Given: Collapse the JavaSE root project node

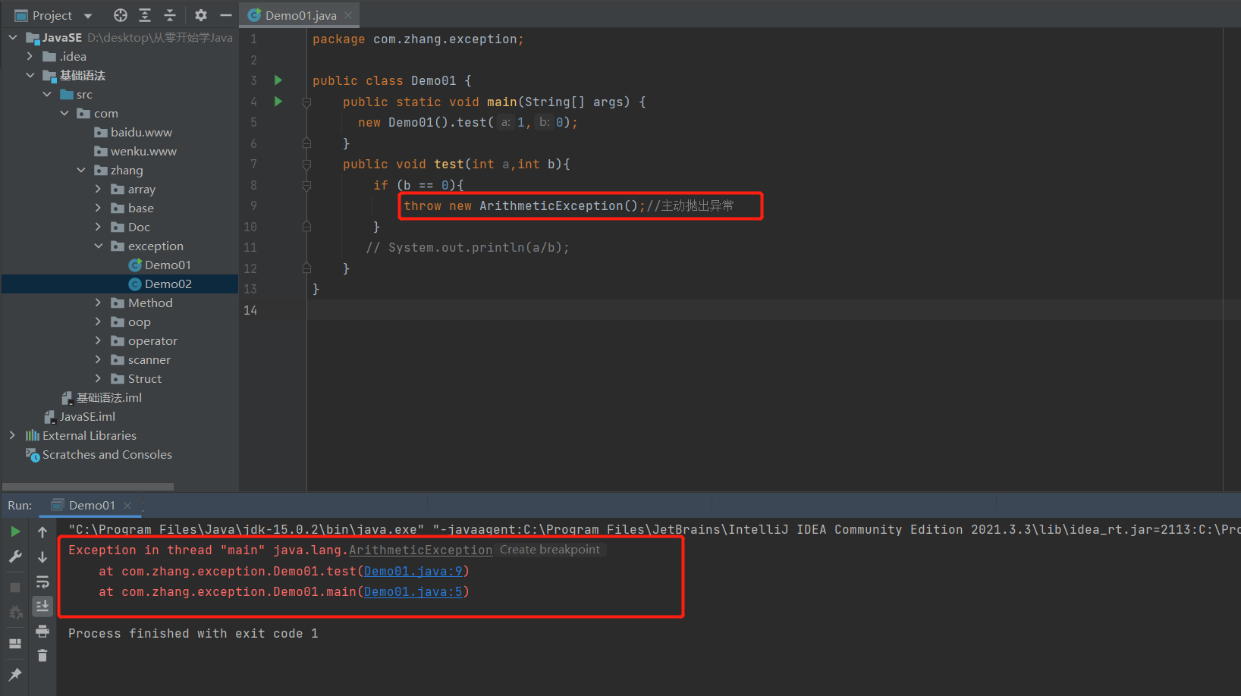Looking at the screenshot, I should point(13,37).
